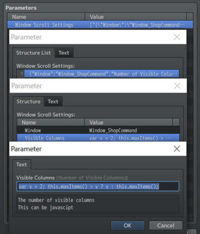
Task: Click Value column header in Parameters table
Action: pyautogui.click(x=136, y=17)
